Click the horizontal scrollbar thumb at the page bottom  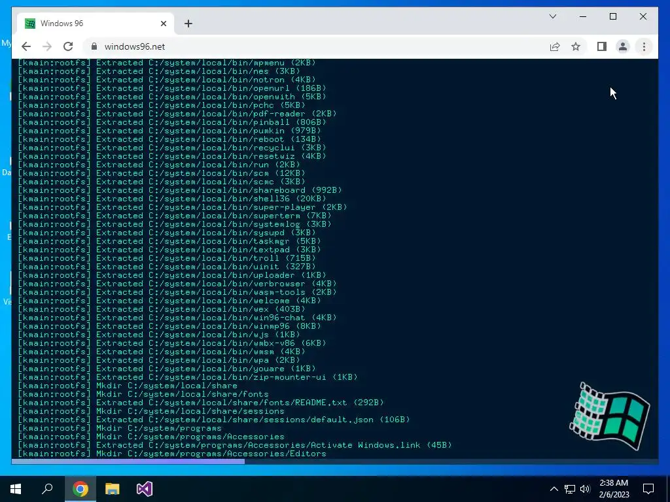tap(128, 461)
